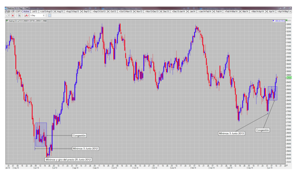Click the blue arrow next to +38 (+0.13%)
This screenshot has width=296, height=173.
coord(273,21)
